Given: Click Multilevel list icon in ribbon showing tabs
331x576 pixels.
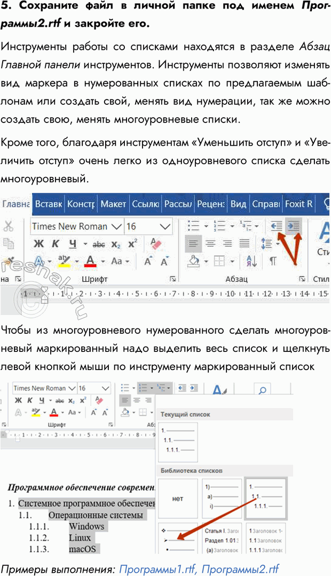Looking at the screenshot, I should pos(246,226).
